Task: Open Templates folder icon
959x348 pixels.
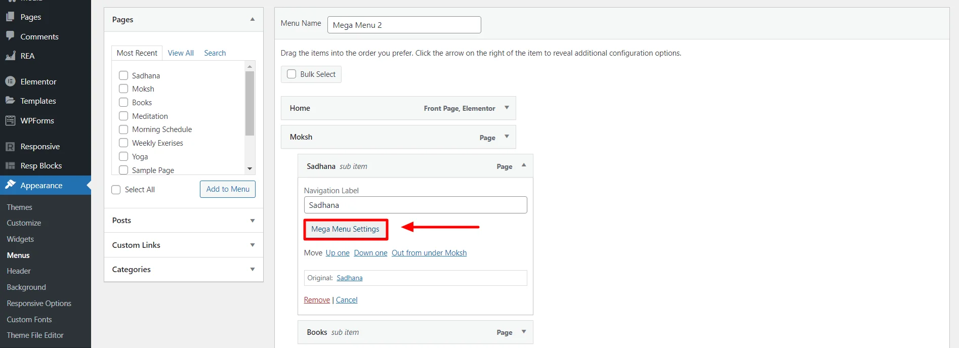Action: coord(10,101)
